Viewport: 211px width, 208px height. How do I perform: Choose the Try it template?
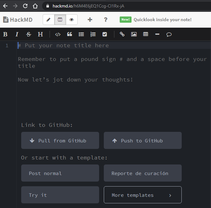click(60, 195)
